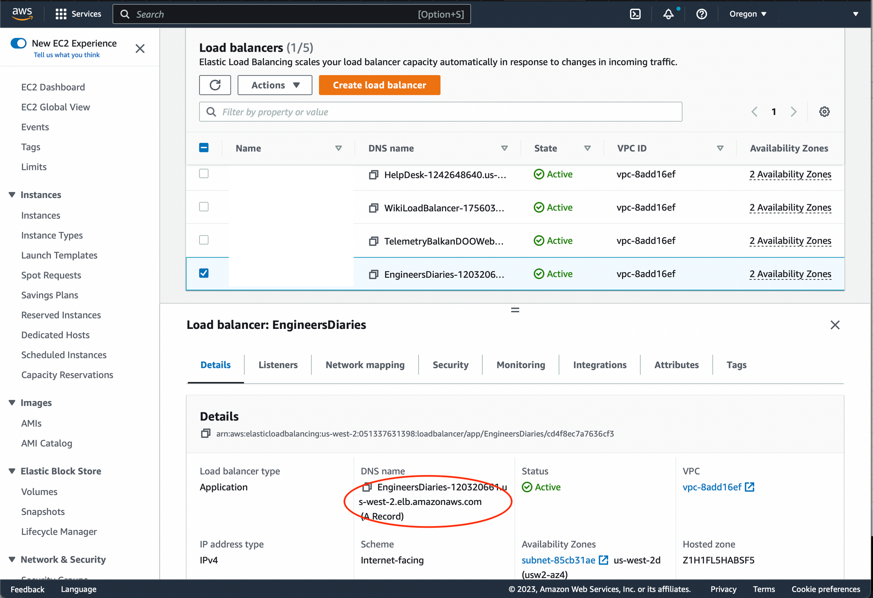Go to Volumes in sidebar

point(39,491)
